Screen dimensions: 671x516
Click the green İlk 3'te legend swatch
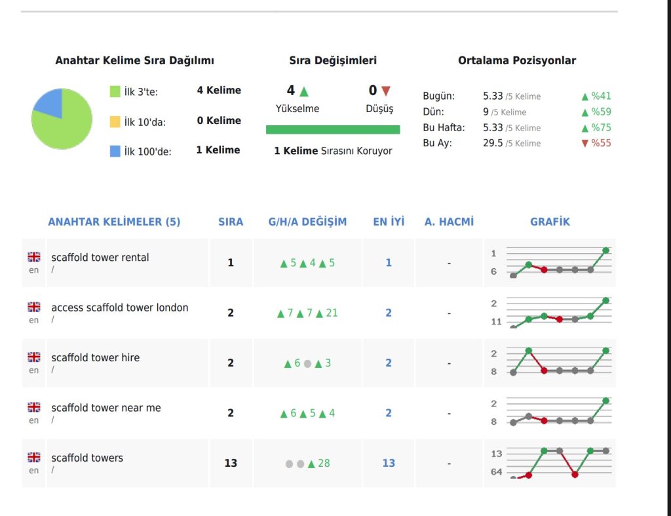tap(115, 91)
